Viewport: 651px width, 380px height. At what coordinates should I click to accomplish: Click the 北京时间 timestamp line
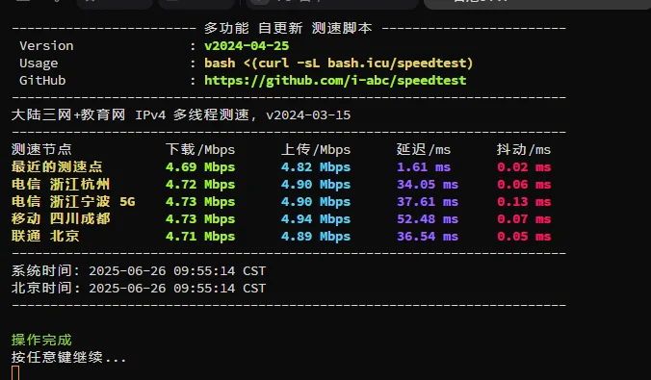click(x=139, y=289)
